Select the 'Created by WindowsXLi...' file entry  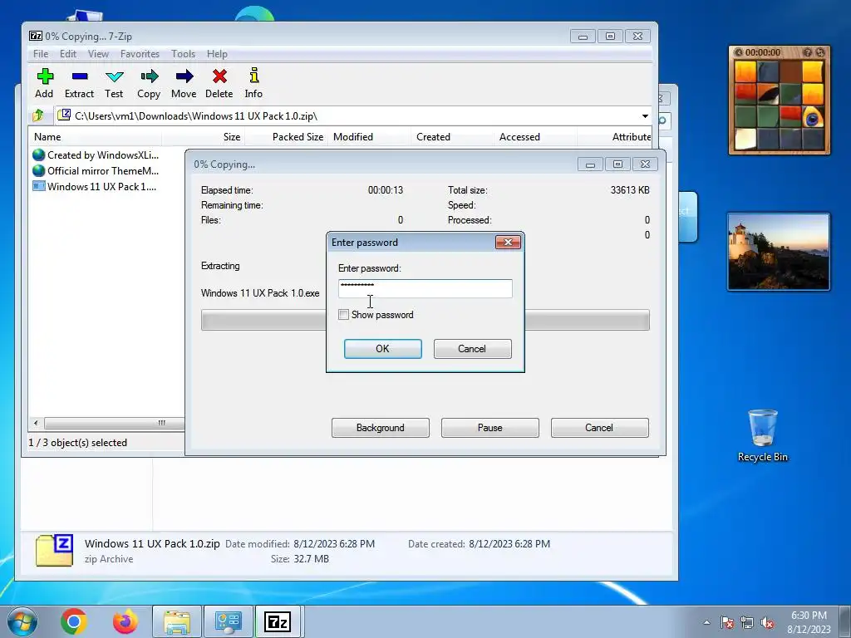[96, 155]
